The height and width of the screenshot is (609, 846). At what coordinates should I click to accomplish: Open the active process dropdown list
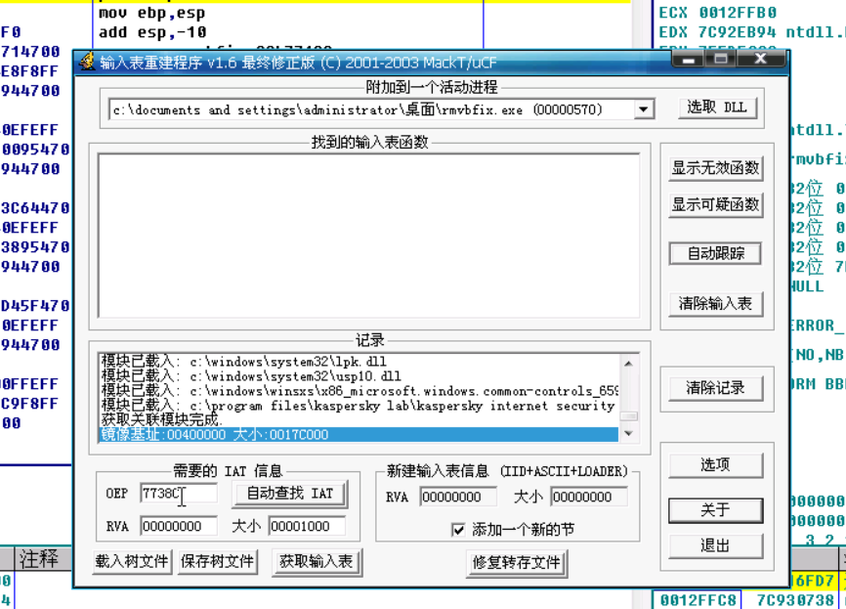(x=644, y=109)
